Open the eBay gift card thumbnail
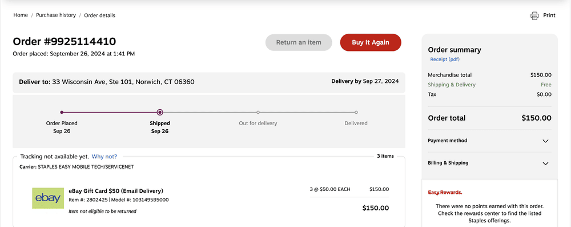This screenshot has height=227, width=571. [x=48, y=198]
